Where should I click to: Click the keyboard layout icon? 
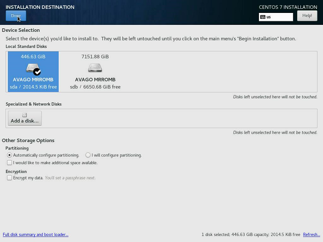point(263,17)
